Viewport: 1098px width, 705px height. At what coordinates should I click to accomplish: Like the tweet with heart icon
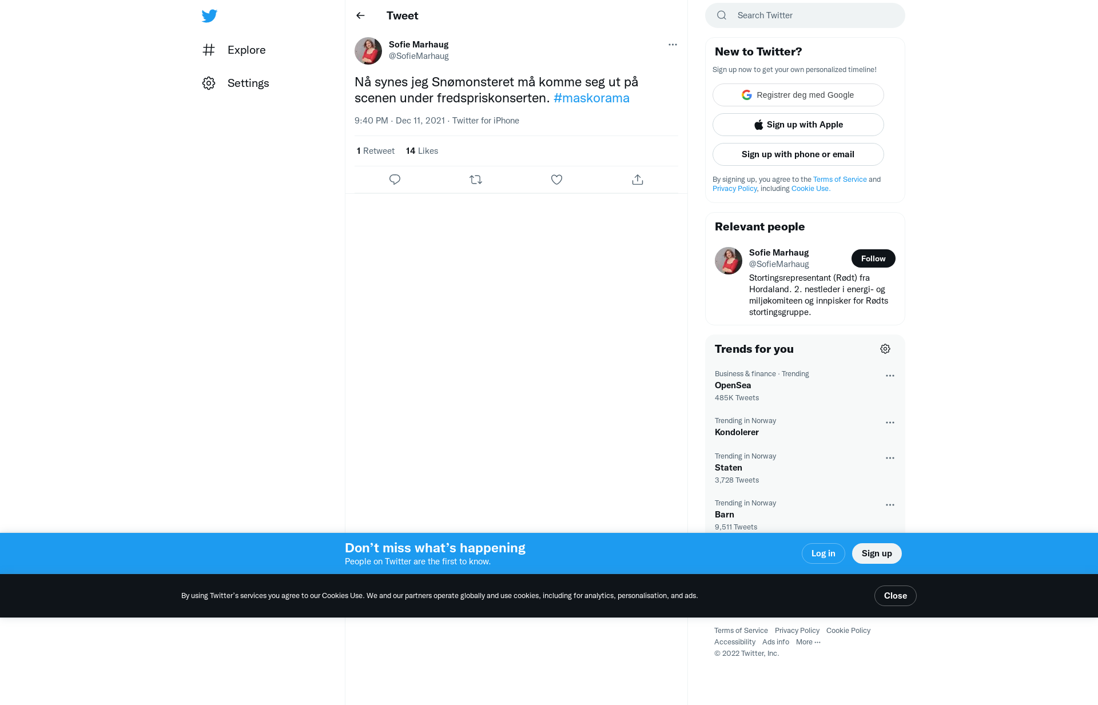(x=556, y=180)
